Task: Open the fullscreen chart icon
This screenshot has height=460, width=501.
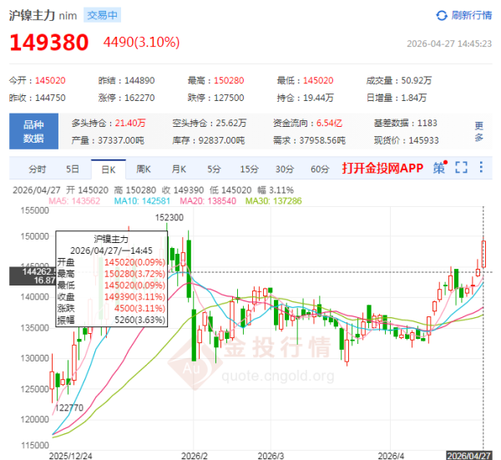Action: tap(461, 168)
